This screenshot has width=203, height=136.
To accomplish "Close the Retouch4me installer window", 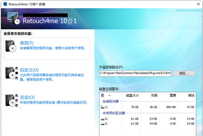I will [198, 4].
